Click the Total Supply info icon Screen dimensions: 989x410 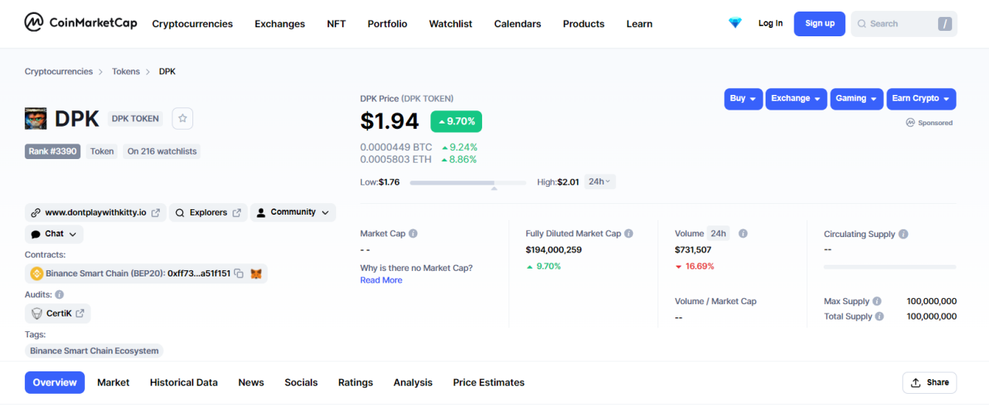pos(880,317)
